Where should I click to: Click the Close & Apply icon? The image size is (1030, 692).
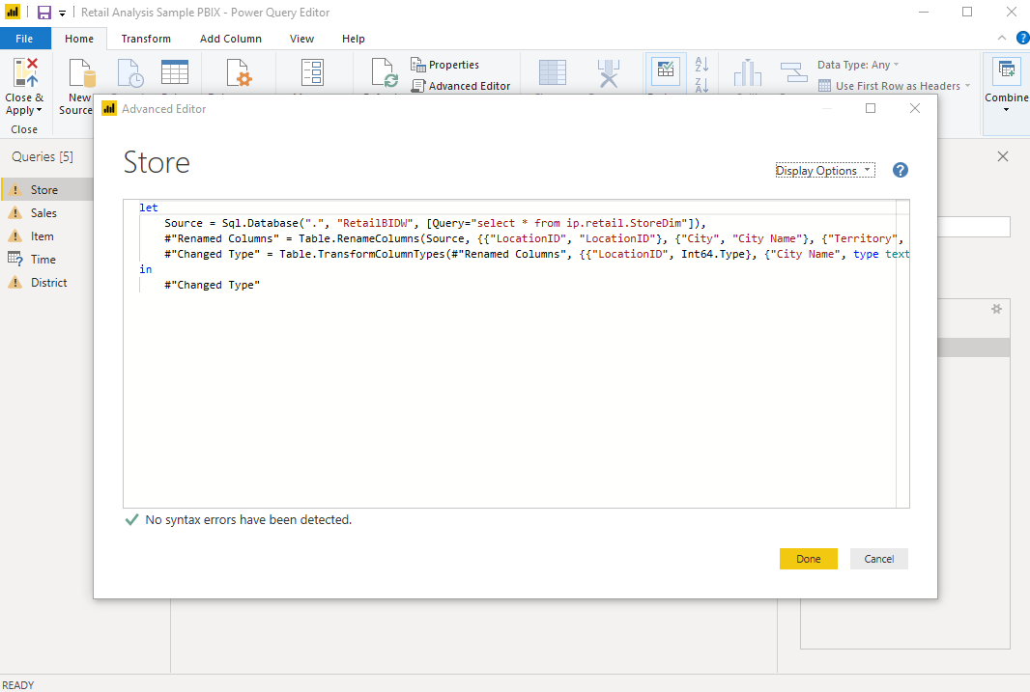click(26, 72)
